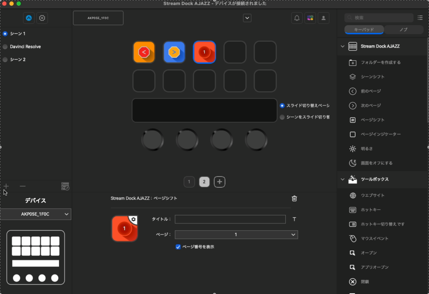Click the orange previous page key

click(144, 52)
